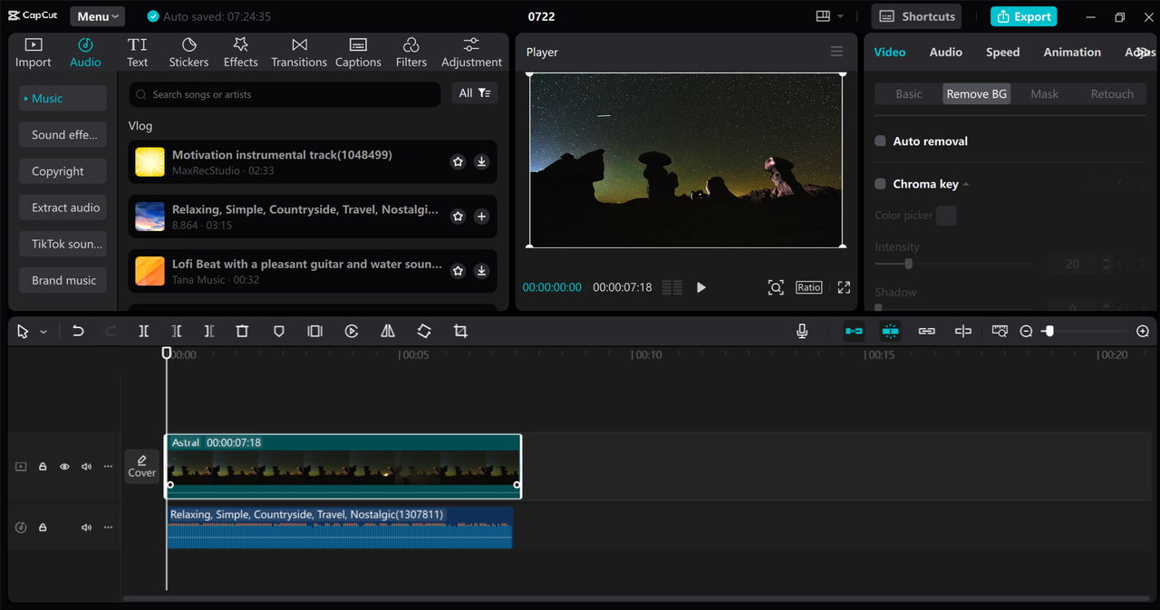Download the Motivation instrumental track

click(481, 162)
